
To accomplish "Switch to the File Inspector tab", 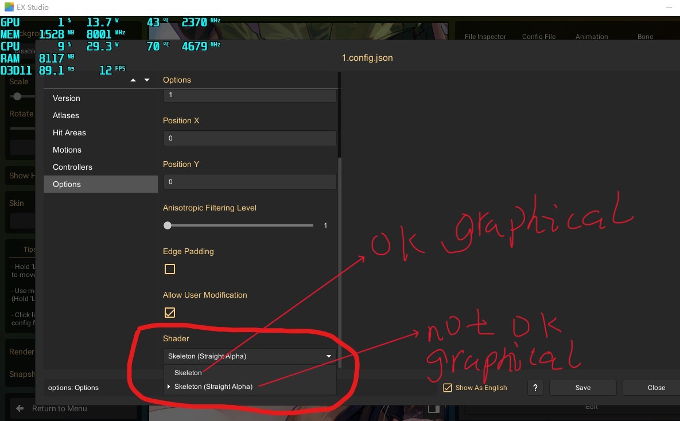I will tap(485, 37).
